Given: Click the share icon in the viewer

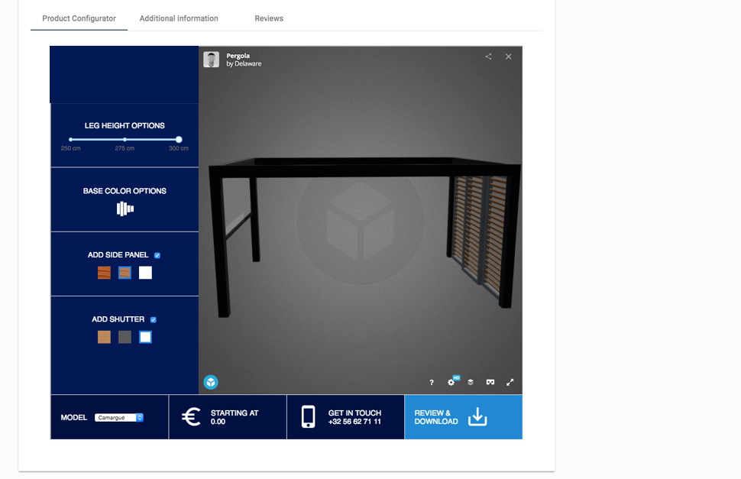Looking at the screenshot, I should click(489, 57).
